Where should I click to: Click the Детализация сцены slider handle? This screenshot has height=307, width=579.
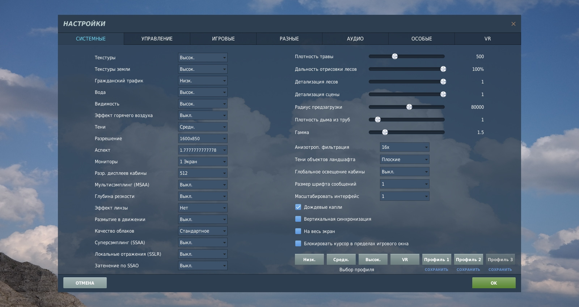click(x=443, y=94)
